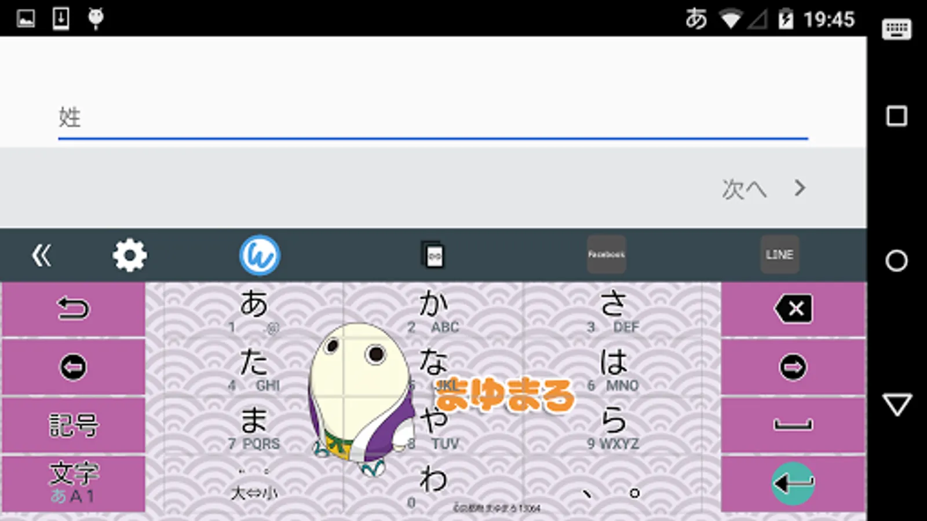The height and width of the screenshot is (521, 927).
Task: Tap the や kana key
Action: coord(433,427)
